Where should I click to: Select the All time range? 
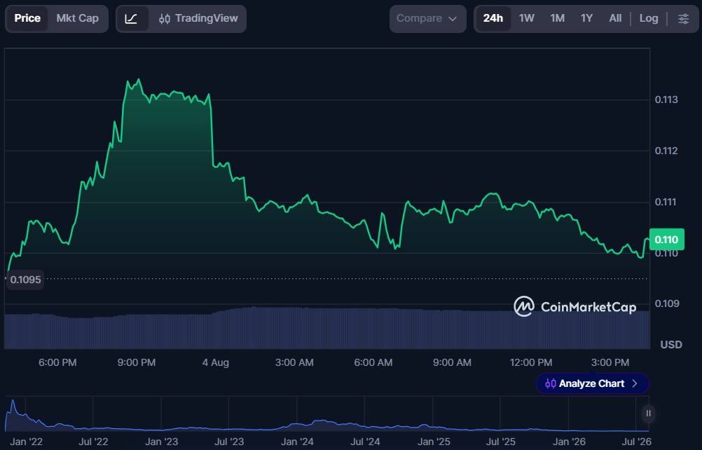coord(615,18)
